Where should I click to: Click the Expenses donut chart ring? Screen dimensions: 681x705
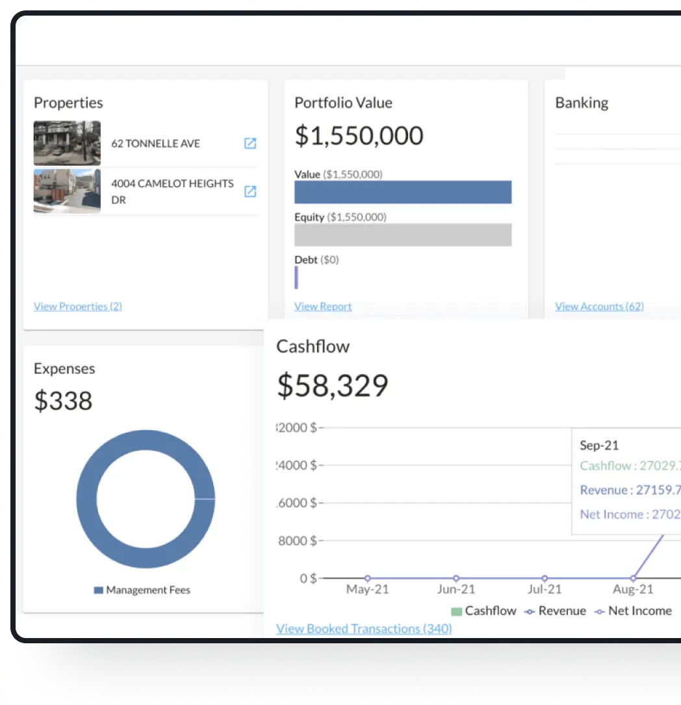tap(86, 499)
